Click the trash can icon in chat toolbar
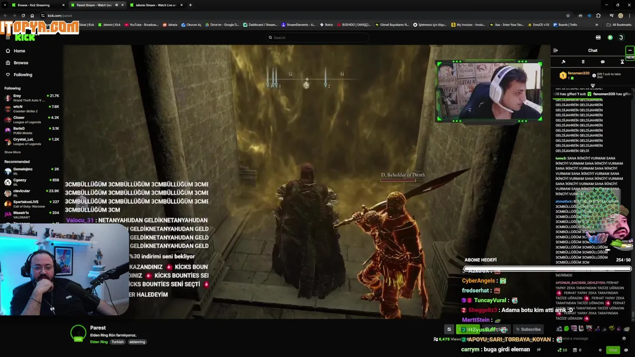 [583, 62]
